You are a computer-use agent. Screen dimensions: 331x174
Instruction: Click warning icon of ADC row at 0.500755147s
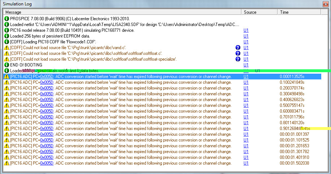coord(7,105)
